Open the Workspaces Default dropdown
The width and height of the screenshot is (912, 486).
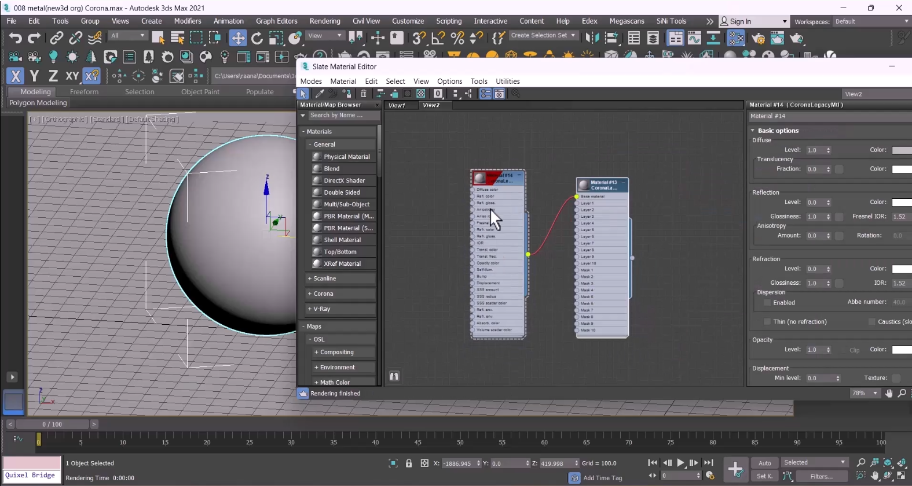pos(871,21)
